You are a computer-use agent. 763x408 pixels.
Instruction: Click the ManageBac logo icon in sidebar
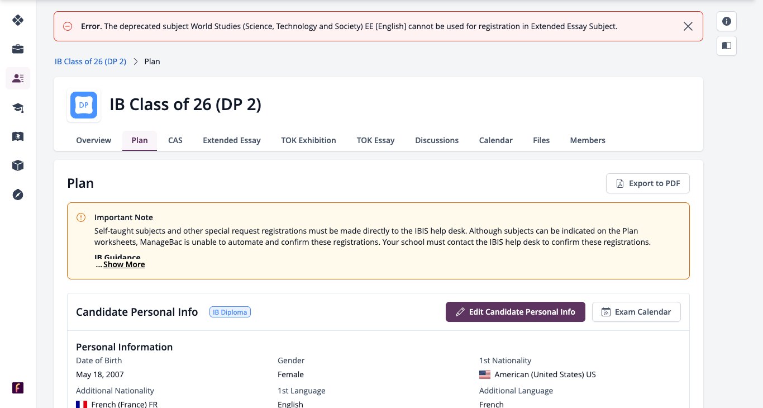coord(18,20)
